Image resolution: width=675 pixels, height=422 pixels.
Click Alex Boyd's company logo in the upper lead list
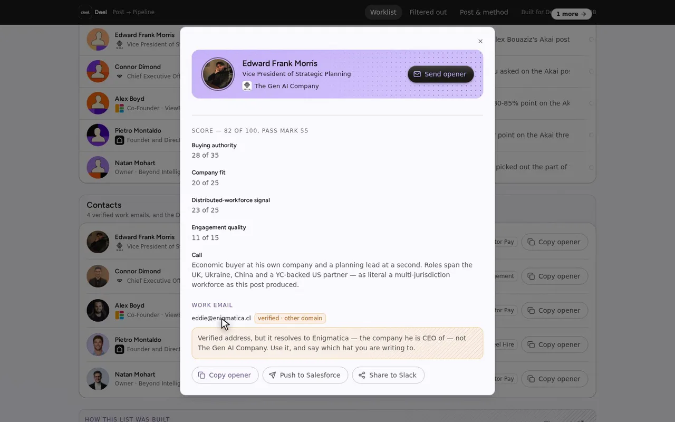tap(120, 108)
